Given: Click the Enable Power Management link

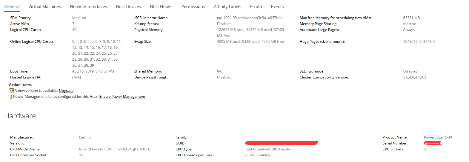Looking at the screenshot, I should pos(122,97).
